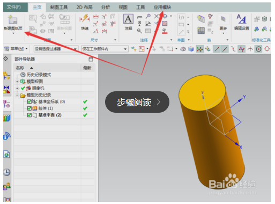Click the red crosshatch area fill icon in the ribbon
Screen dimensions: 275x204
[165, 24]
